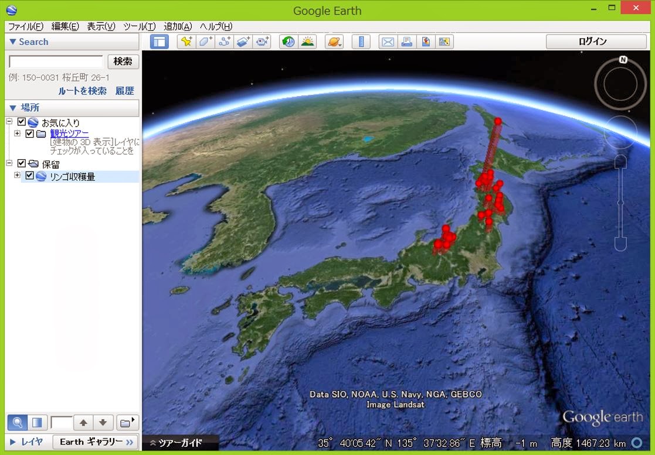Select お気に入り label in the tree

pos(60,122)
